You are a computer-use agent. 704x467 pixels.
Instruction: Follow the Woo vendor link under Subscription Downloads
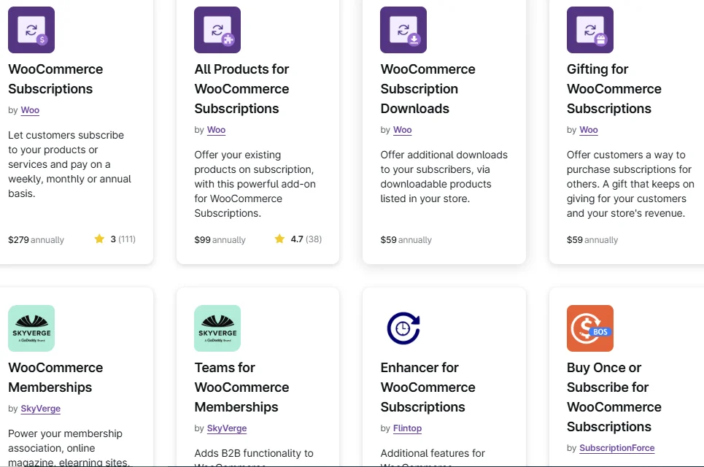click(402, 130)
